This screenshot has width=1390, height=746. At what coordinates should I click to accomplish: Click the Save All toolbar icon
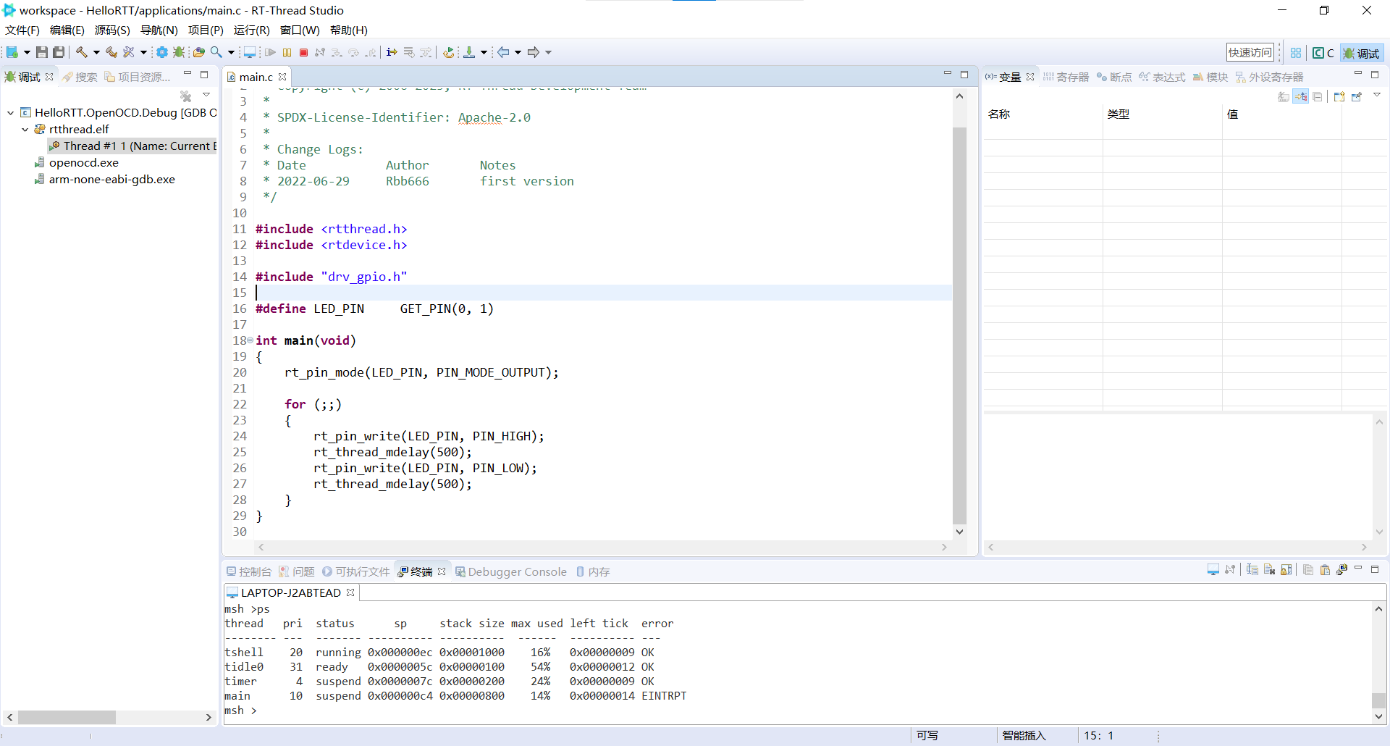(x=59, y=52)
